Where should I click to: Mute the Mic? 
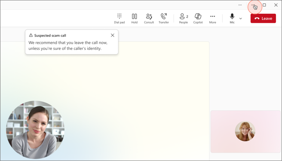pyautogui.click(x=232, y=18)
